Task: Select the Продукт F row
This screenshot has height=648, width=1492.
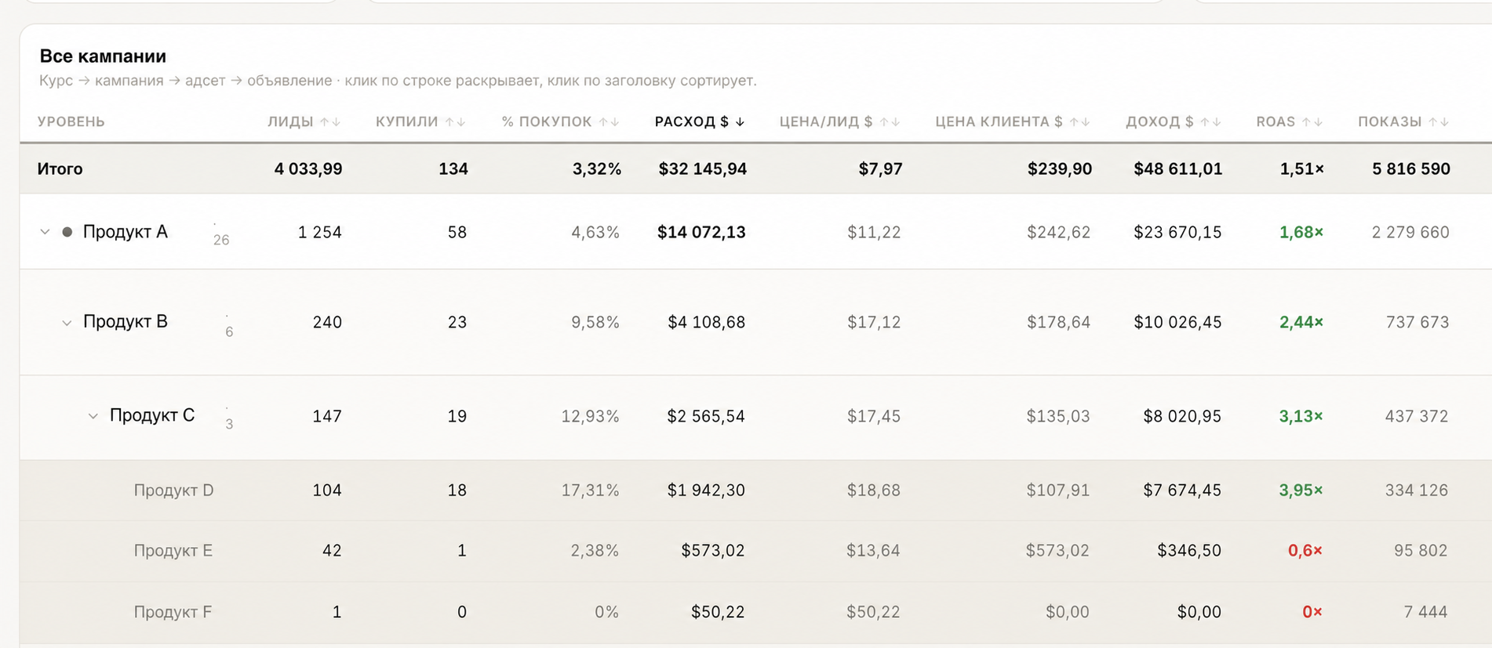Action: 755,612
